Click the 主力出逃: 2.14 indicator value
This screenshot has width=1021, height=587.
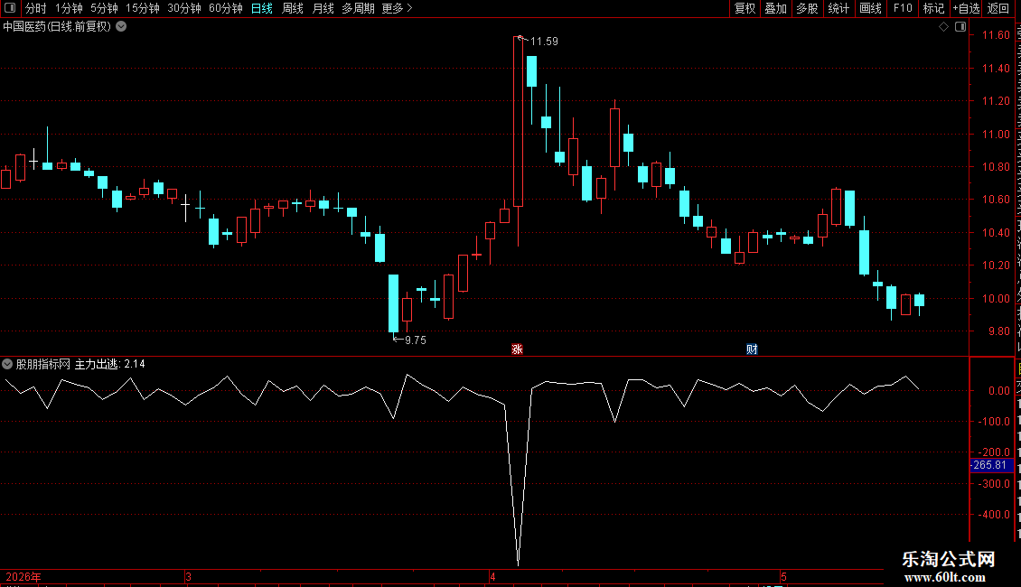(x=109, y=365)
